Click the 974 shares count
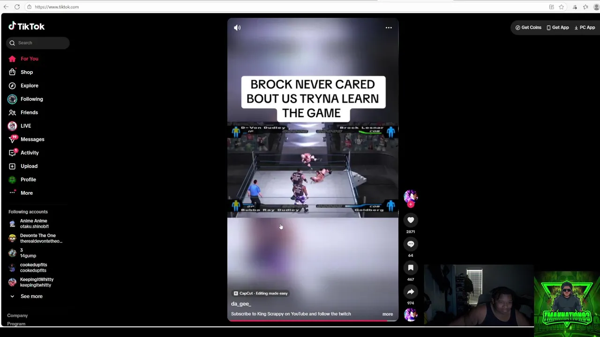This screenshot has width=600, height=337. click(x=411, y=303)
